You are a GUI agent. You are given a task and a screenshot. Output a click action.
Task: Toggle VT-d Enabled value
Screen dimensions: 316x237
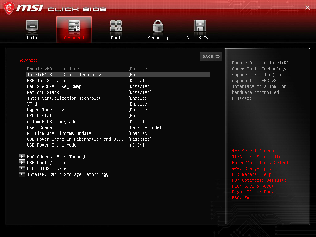tap(139, 104)
